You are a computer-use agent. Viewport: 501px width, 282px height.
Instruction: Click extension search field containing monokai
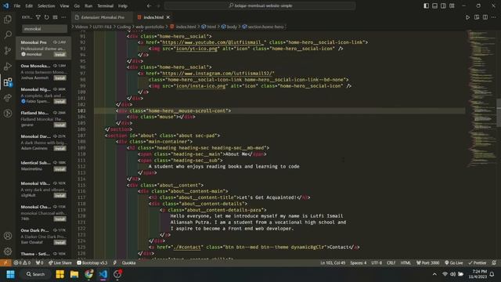(45, 29)
